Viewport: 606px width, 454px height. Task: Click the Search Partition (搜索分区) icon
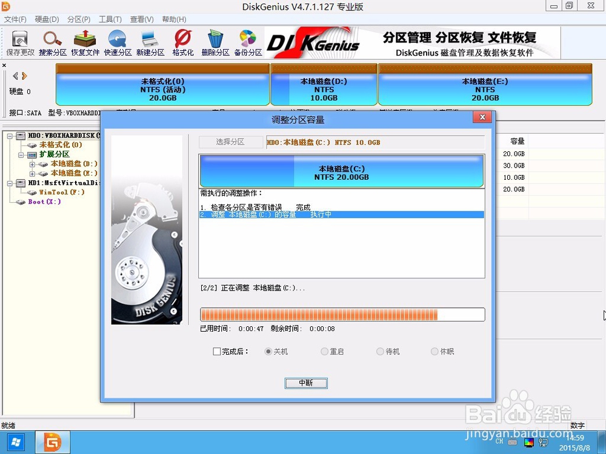pos(53,43)
